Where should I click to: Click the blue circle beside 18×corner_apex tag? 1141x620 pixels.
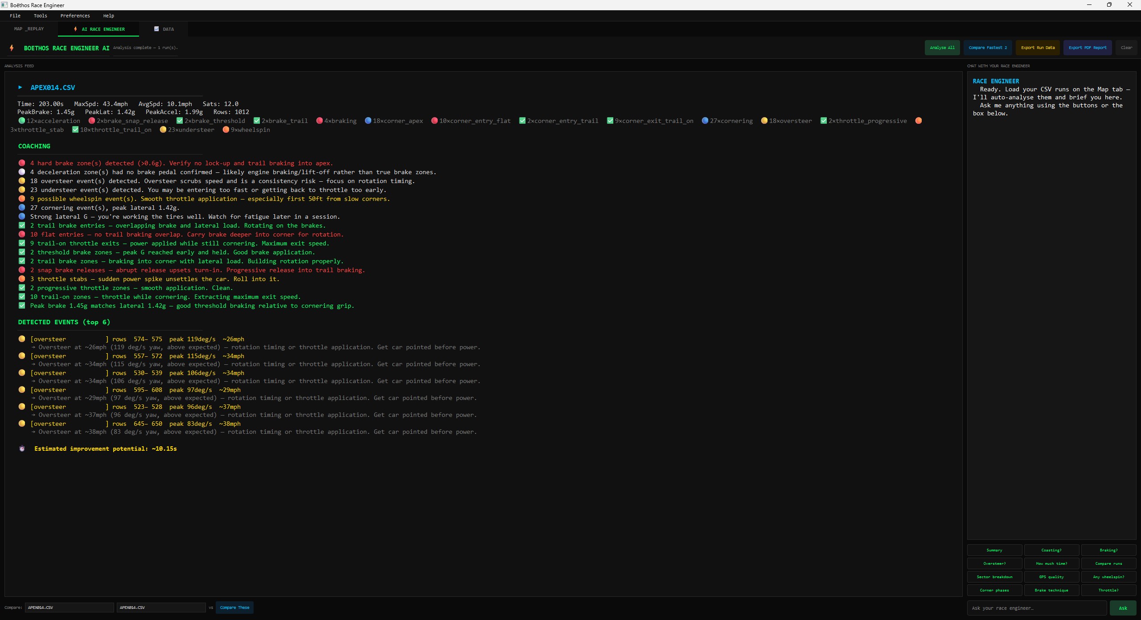[x=368, y=121]
